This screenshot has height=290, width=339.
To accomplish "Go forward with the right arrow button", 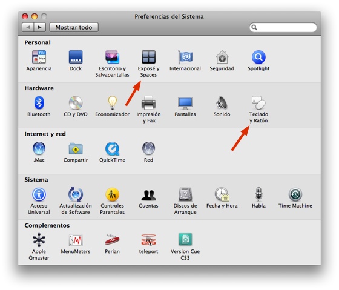I will (39, 27).
